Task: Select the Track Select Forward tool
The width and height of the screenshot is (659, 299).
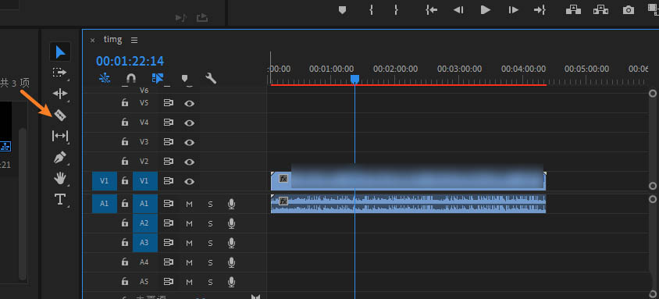Action: tap(59, 73)
